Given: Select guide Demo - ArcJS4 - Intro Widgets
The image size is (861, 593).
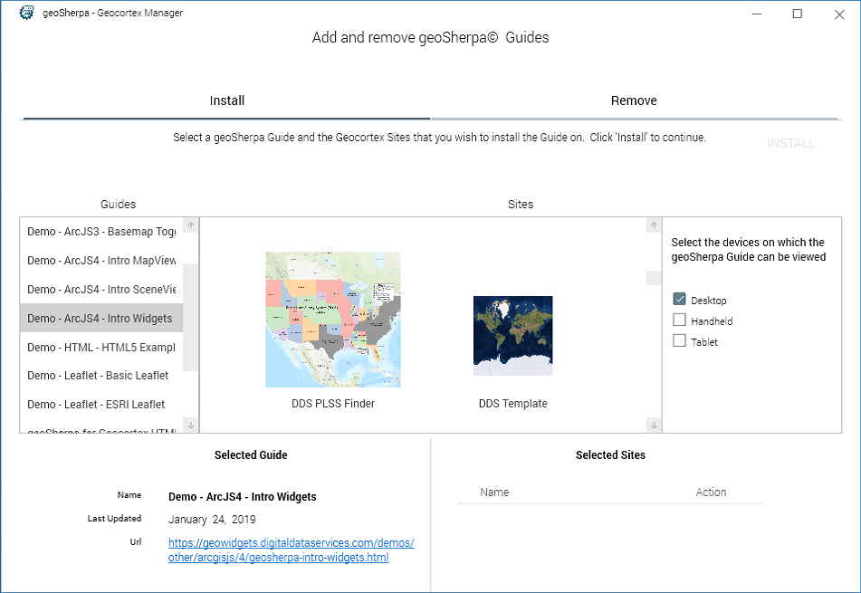Looking at the screenshot, I should pos(101,319).
